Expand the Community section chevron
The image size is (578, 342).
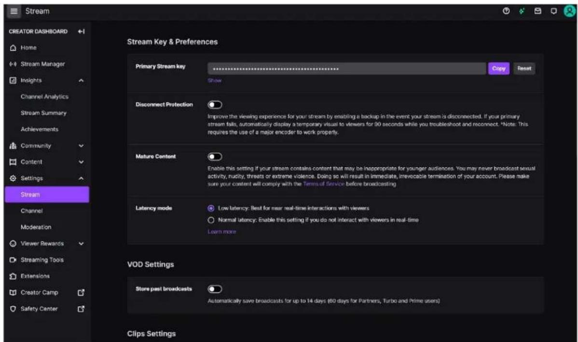click(x=81, y=146)
